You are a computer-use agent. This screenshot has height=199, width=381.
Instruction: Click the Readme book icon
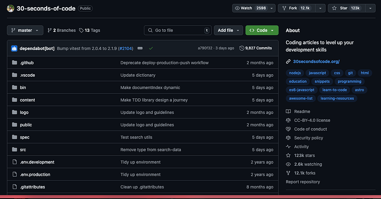tap(288, 111)
